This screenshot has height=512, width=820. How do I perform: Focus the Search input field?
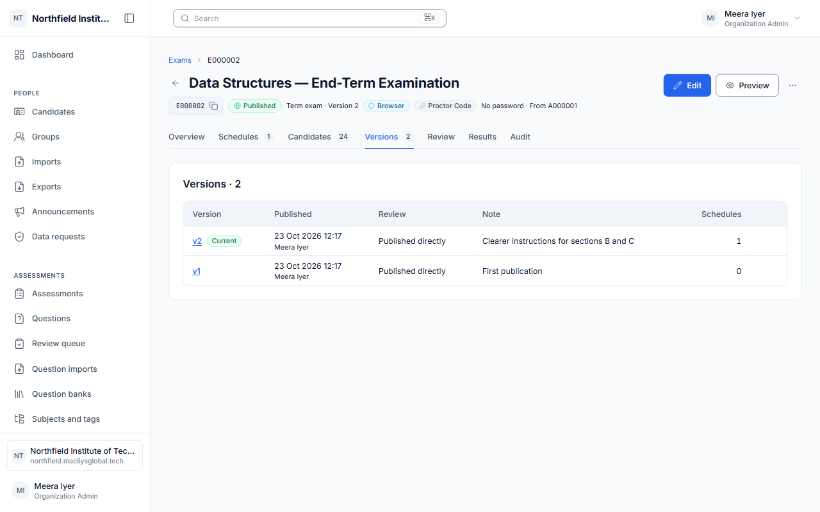[x=309, y=19]
